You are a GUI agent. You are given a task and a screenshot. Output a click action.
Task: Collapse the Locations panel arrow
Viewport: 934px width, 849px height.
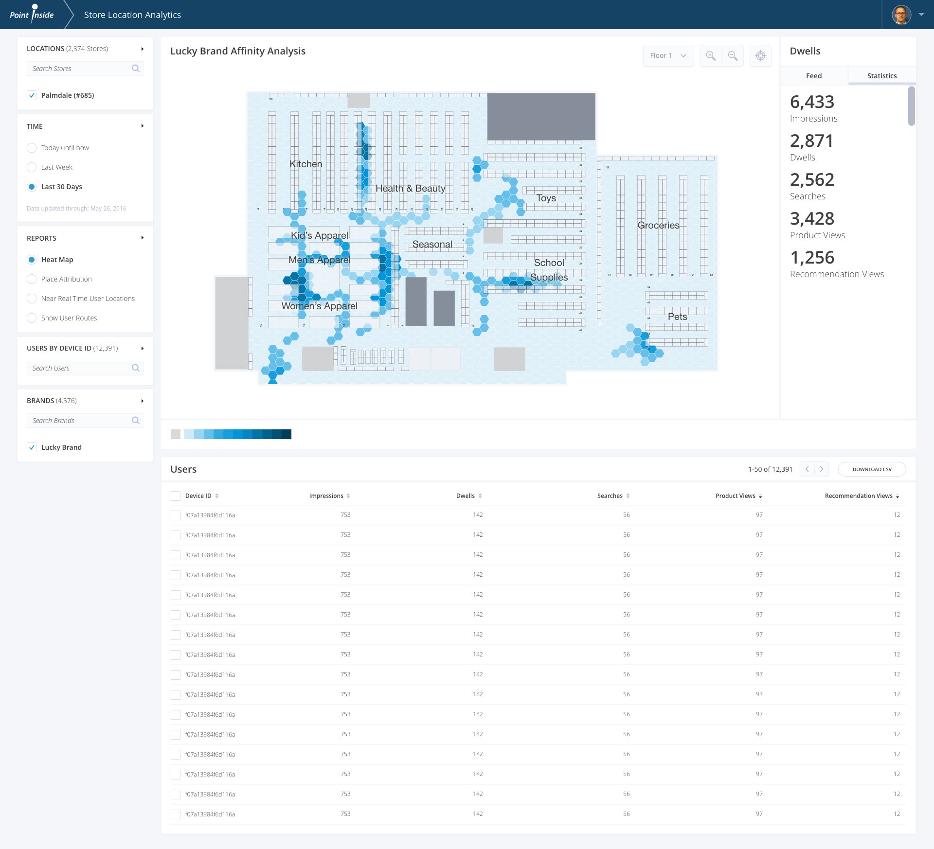pyautogui.click(x=142, y=49)
